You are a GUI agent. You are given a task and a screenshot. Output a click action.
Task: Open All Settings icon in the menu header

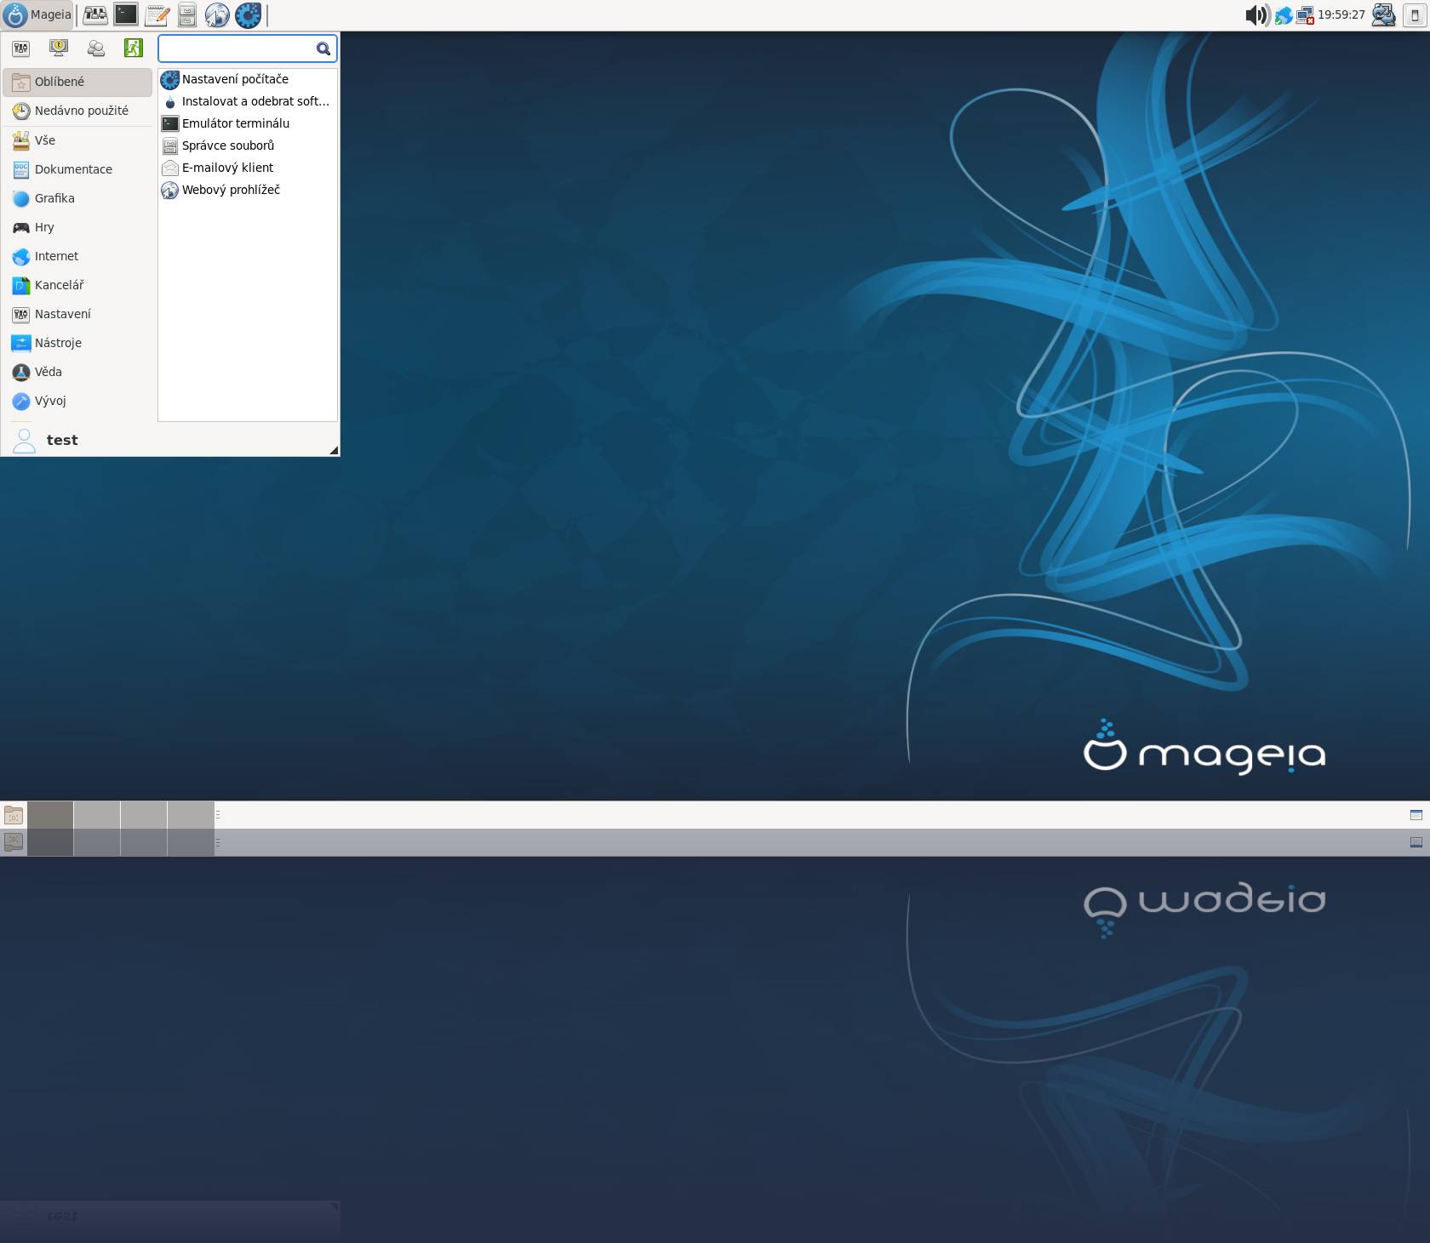21,48
